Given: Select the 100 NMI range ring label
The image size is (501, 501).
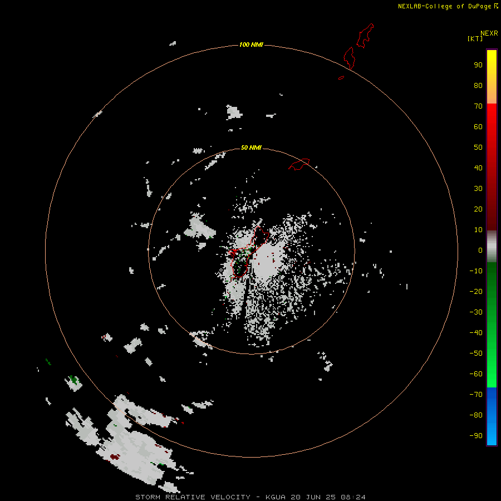Looking at the screenshot, I should 251,45.
